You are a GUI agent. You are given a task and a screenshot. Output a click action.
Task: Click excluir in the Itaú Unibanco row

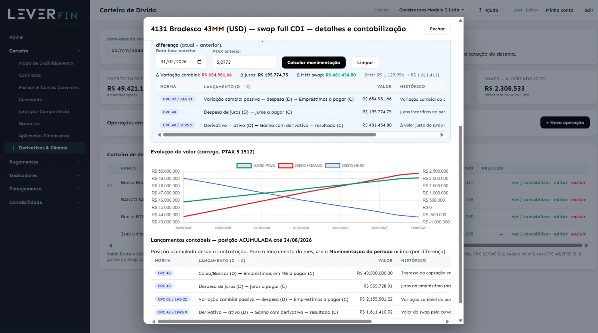pos(578,234)
